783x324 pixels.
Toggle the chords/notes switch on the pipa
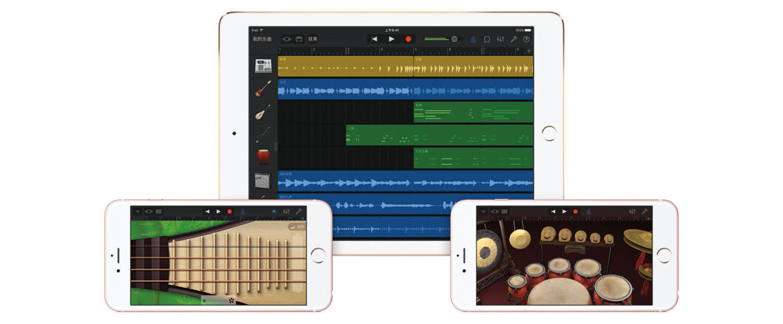pos(297,226)
